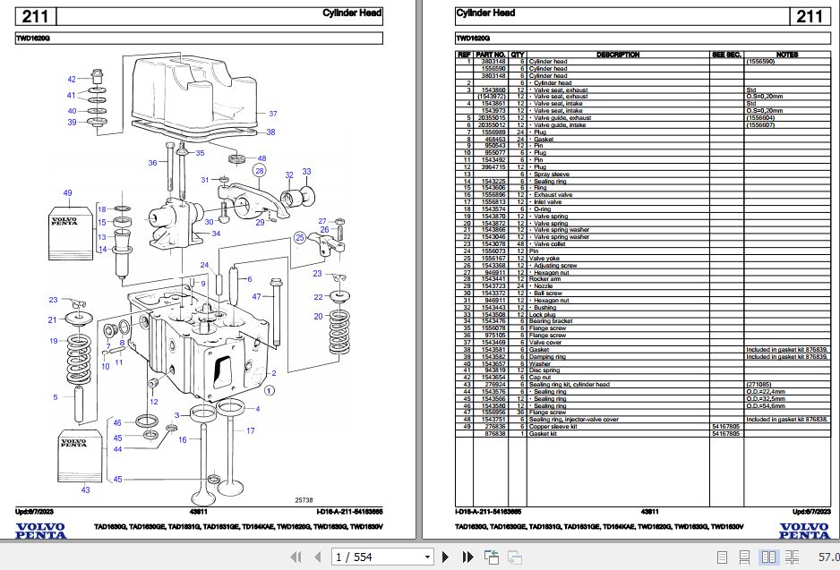The width and height of the screenshot is (840, 570).
Task: Switch to single page view
Action: (x=722, y=557)
